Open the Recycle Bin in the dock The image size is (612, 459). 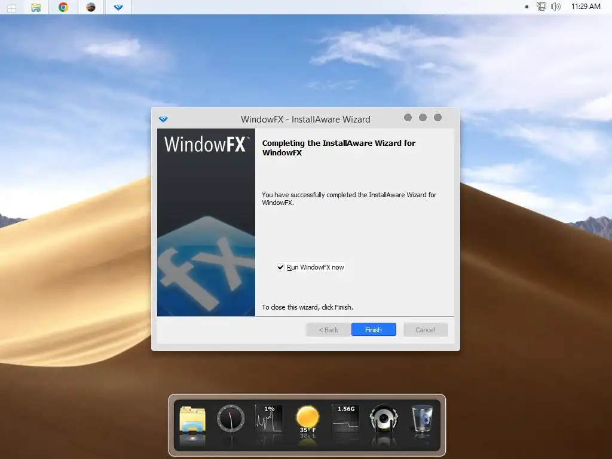click(x=423, y=419)
